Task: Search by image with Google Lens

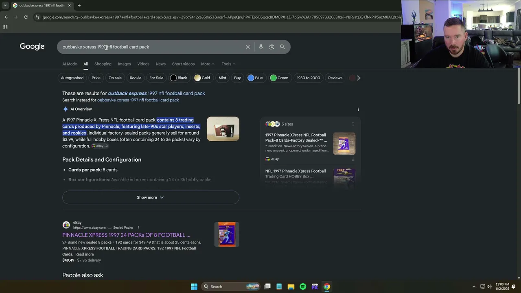Action: point(272,47)
